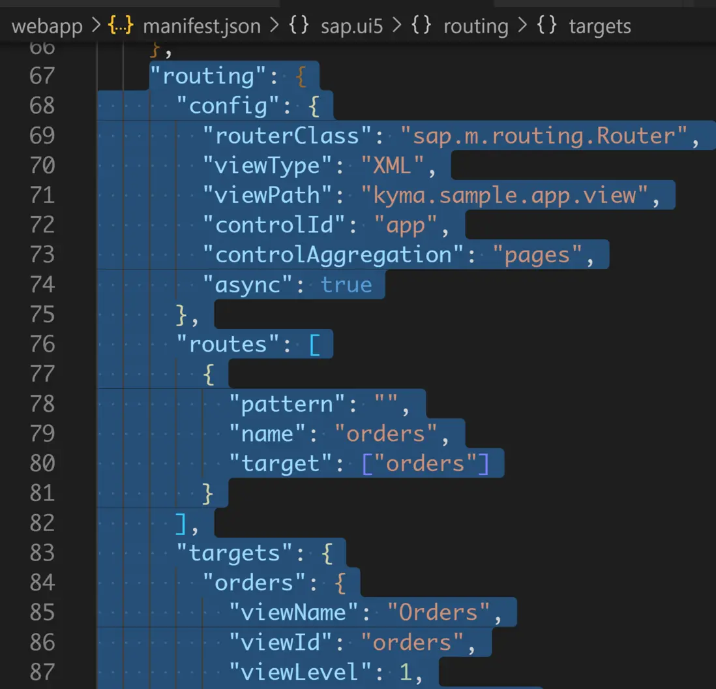Click the "orders" value on line 86

(412, 642)
